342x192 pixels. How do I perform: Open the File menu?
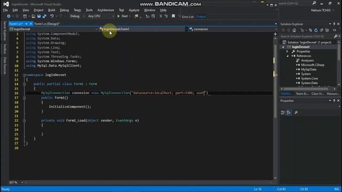[x=5, y=10]
